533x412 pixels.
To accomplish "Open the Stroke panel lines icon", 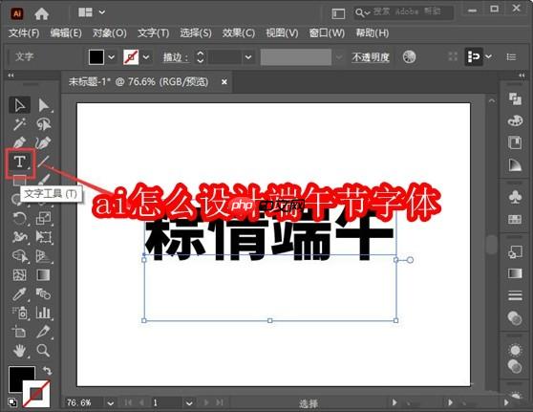I will tap(515, 295).
